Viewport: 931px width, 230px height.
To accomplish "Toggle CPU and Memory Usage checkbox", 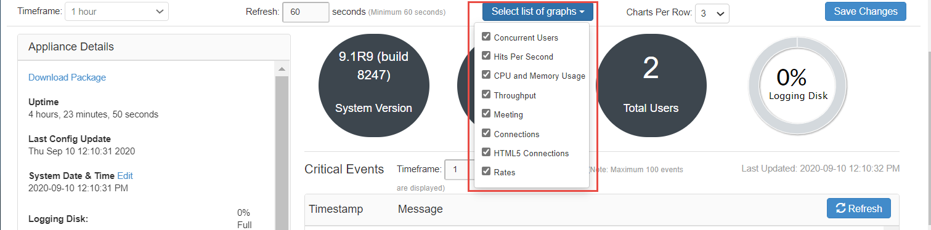I will coord(486,75).
